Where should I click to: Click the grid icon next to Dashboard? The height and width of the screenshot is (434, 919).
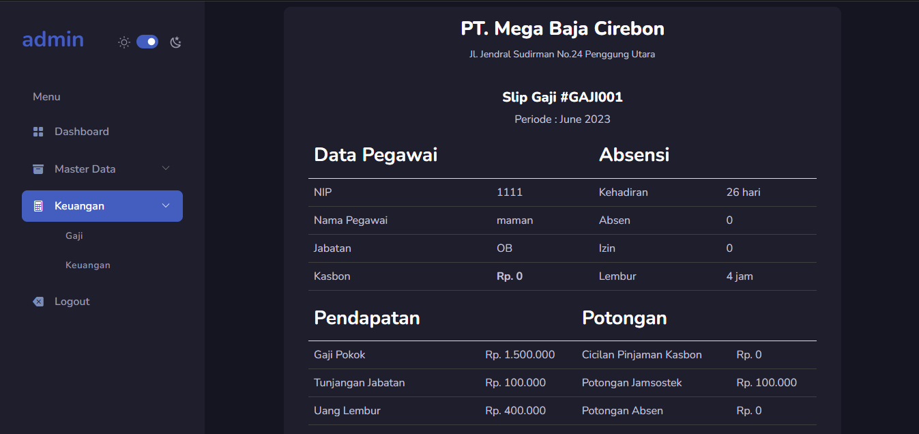pos(38,131)
